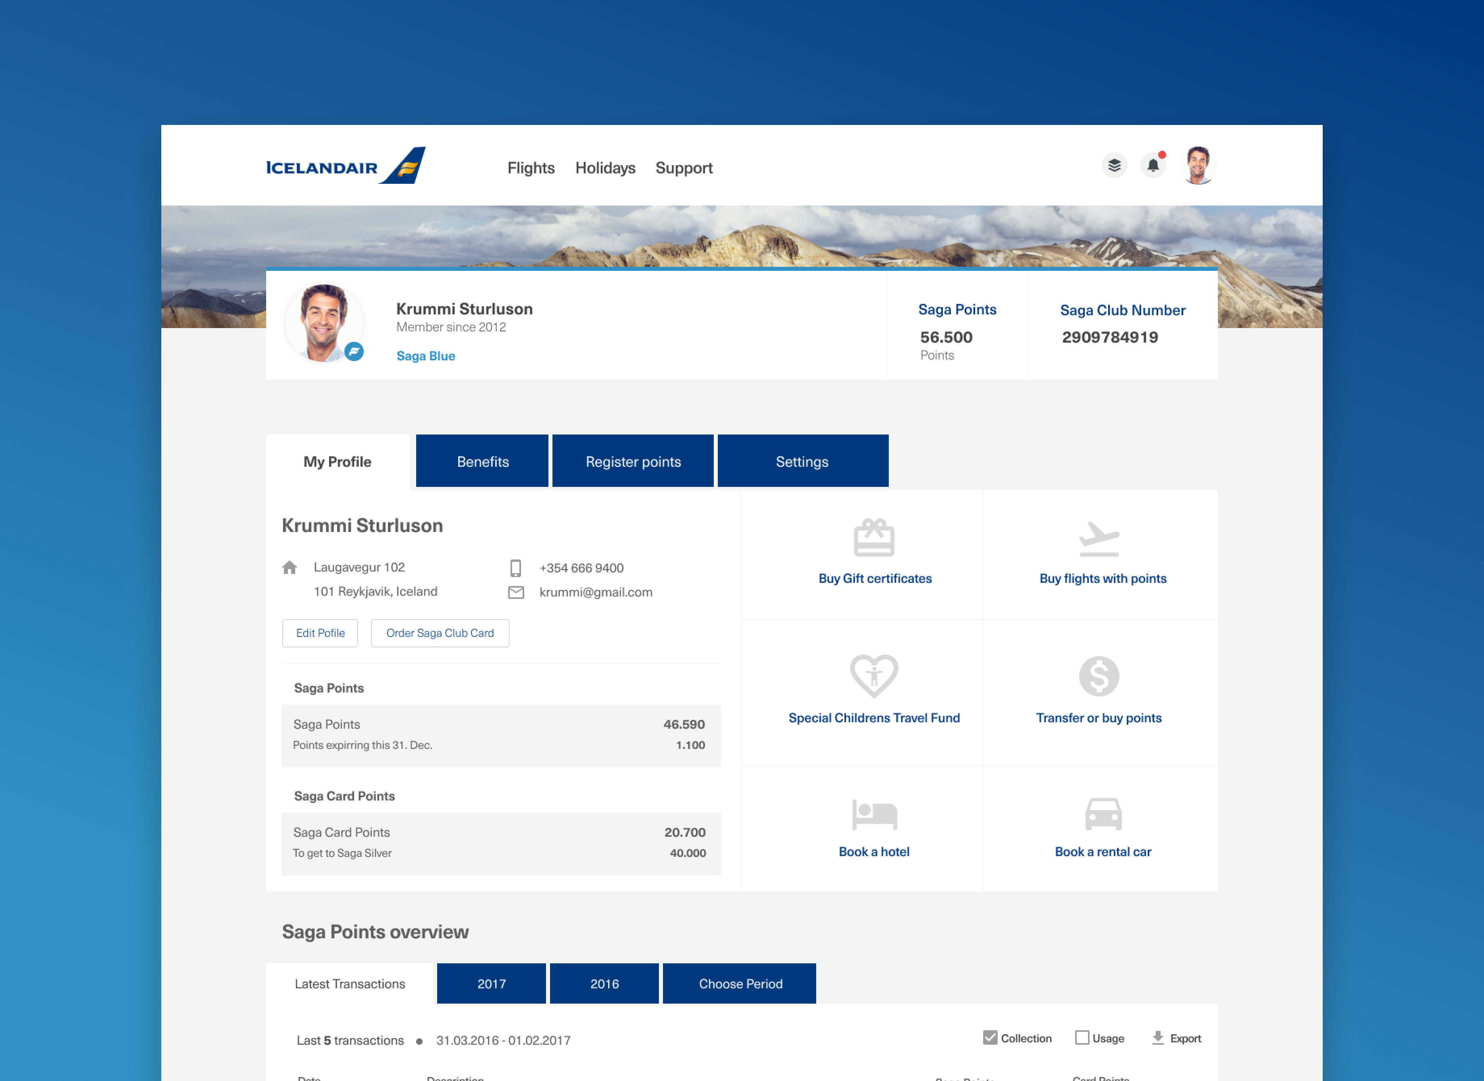Screen dimensions: 1484x1081
Task: Open the Flights menu
Action: point(531,168)
